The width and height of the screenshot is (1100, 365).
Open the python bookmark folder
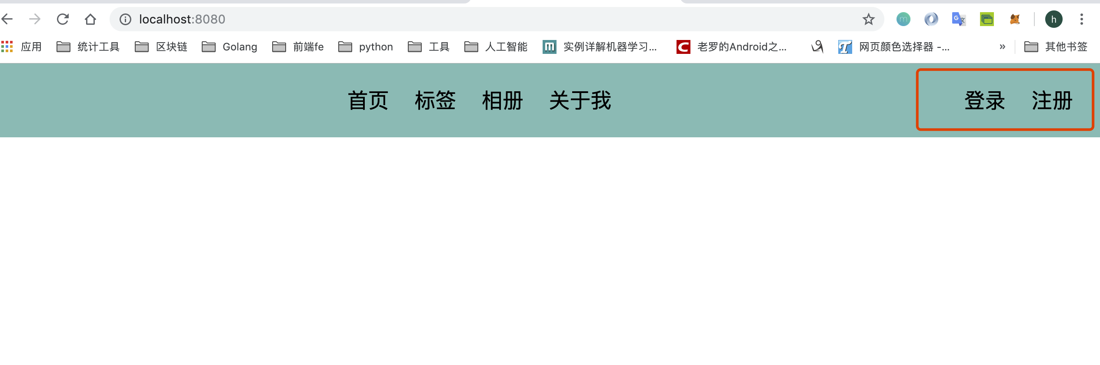pos(366,46)
